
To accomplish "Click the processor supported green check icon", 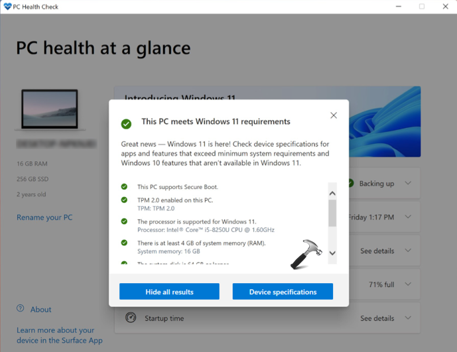I will point(124,221).
